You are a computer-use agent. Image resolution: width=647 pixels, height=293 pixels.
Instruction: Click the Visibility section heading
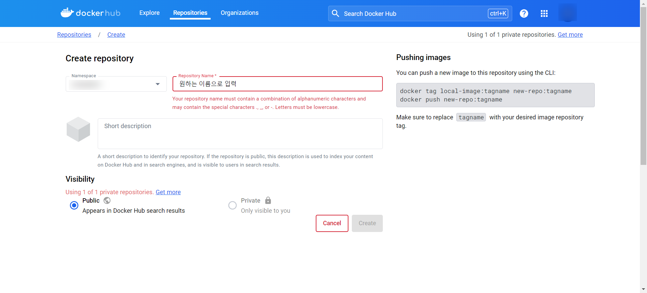pyautogui.click(x=80, y=179)
